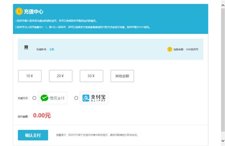Click the red 0.00元 payable amount
Image resolution: width=225 pixels, height=146 pixels.
[x=42, y=116]
